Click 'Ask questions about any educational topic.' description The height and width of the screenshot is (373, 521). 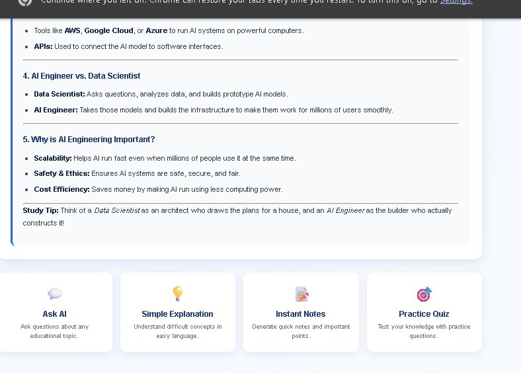coord(54,331)
